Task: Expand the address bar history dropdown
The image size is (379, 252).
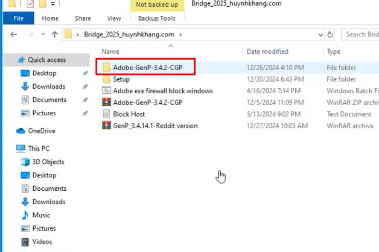Action: coord(321,35)
